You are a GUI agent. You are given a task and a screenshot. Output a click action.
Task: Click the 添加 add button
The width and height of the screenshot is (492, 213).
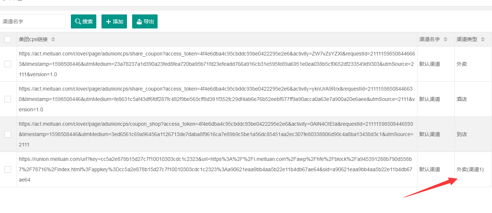click(114, 21)
